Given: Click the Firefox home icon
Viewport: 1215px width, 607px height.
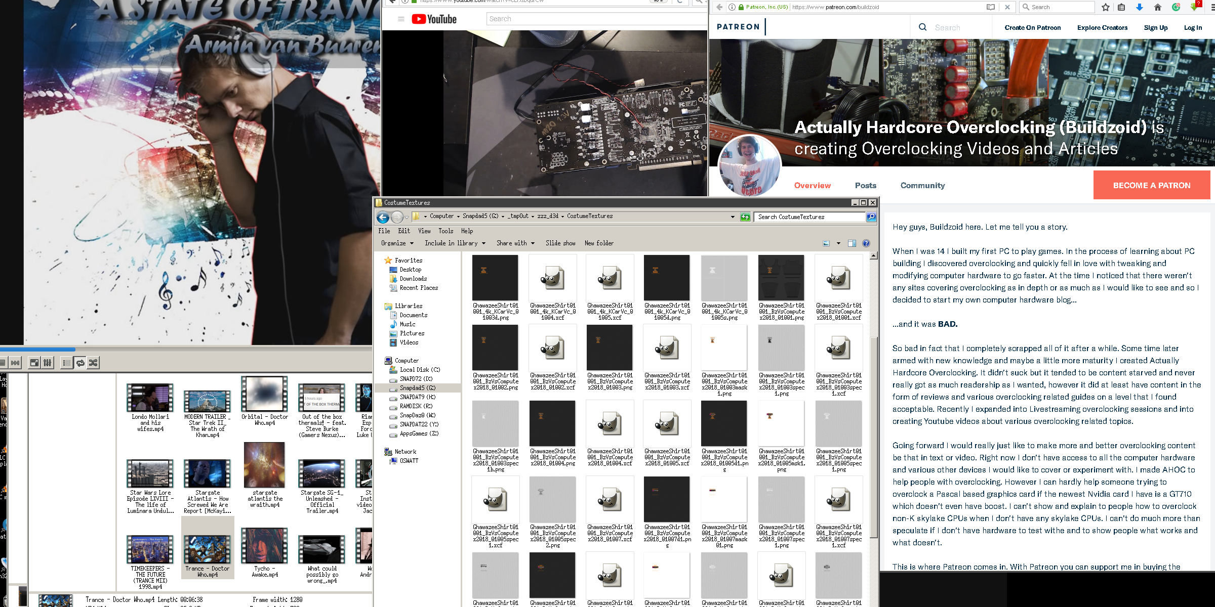Looking at the screenshot, I should click(1158, 7).
